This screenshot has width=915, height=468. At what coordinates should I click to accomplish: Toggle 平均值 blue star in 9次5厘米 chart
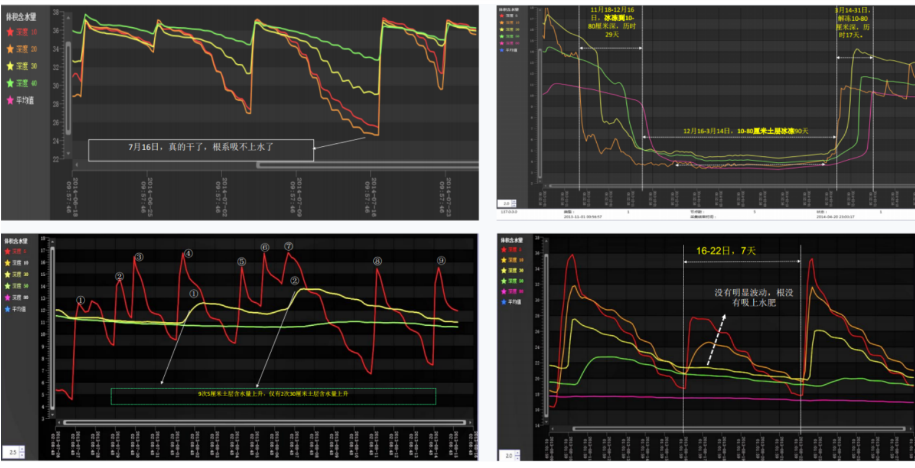(7, 309)
